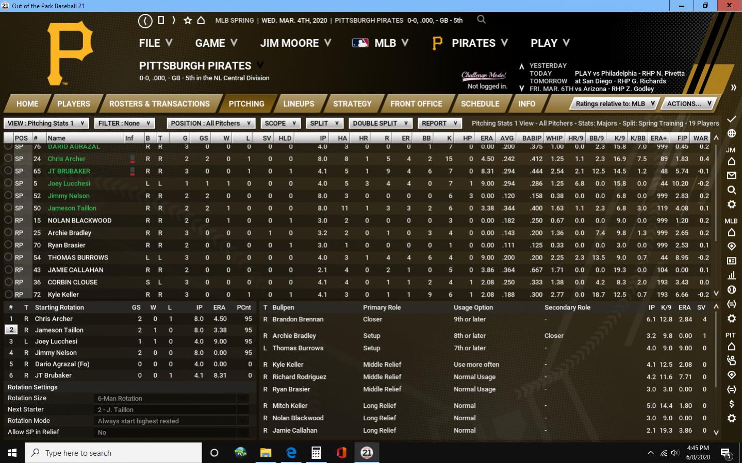The image size is (742, 463).
Task: Sort the table by WAR column header
Action: (x=700, y=138)
